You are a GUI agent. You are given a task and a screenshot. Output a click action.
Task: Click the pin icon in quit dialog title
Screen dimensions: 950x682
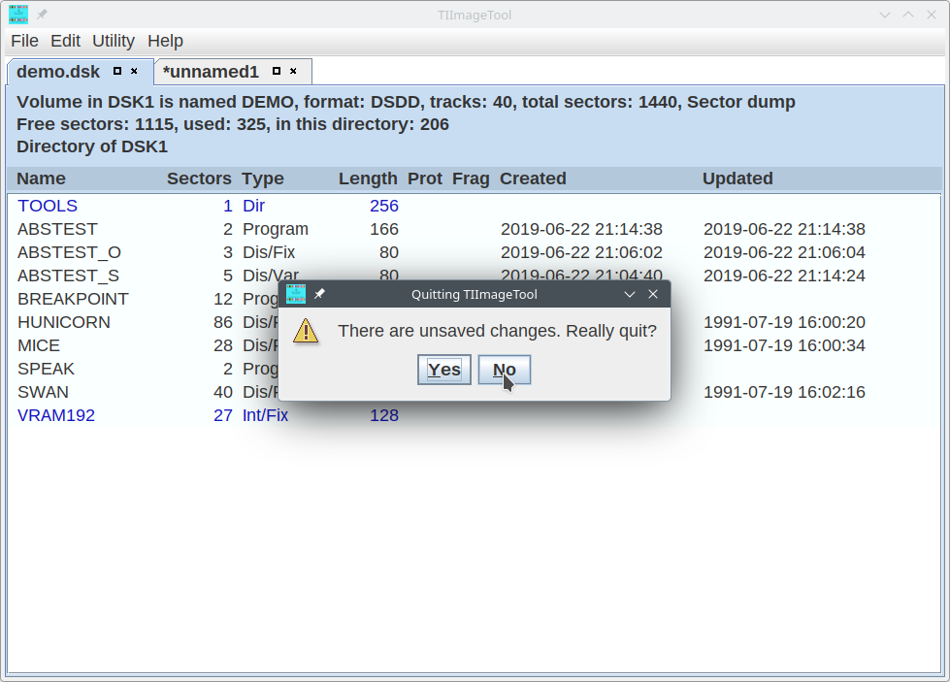(x=319, y=294)
